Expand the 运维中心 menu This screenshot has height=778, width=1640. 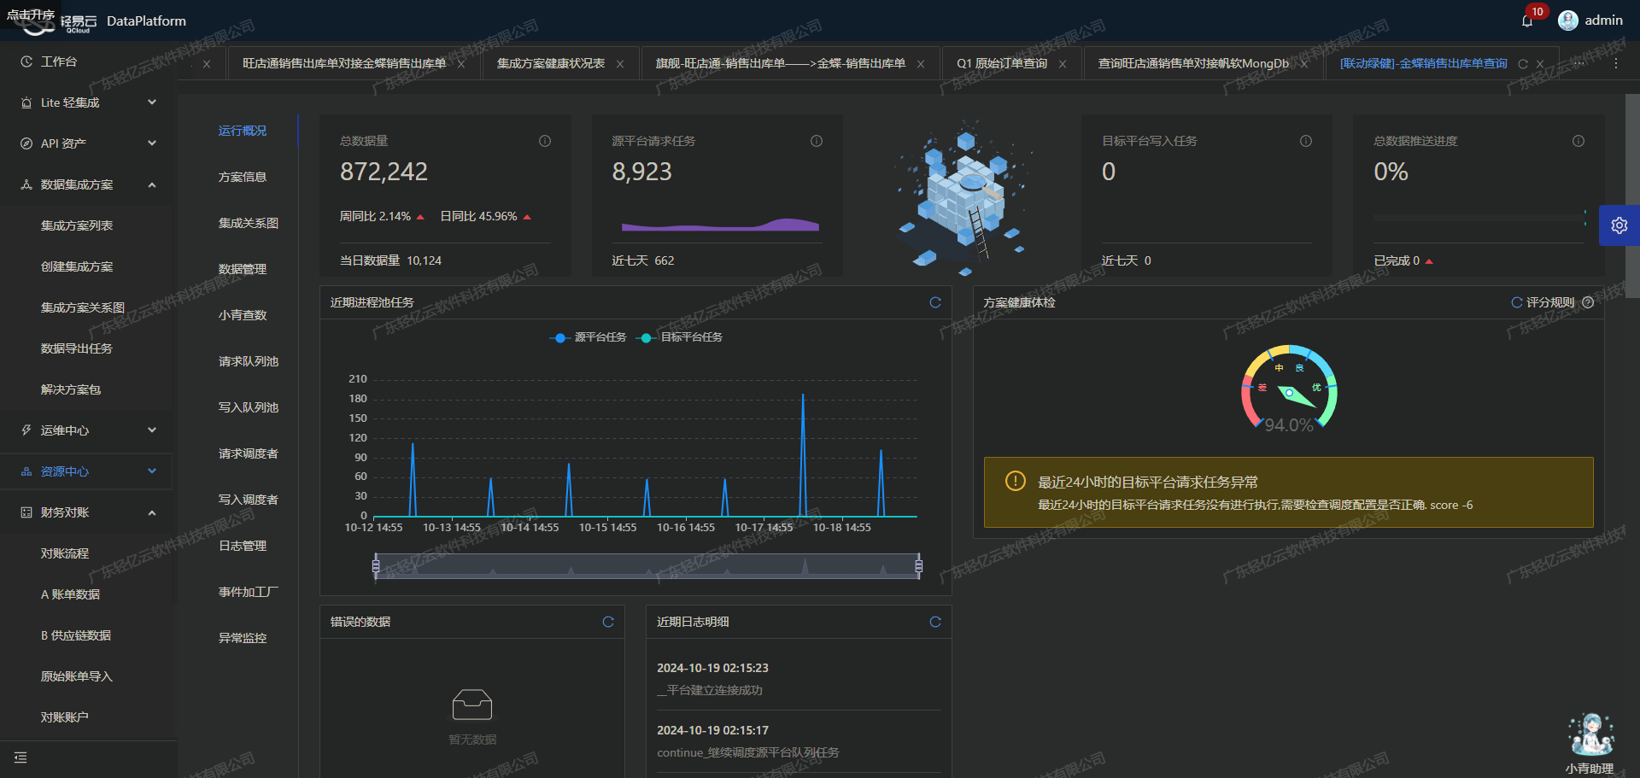[89, 430]
